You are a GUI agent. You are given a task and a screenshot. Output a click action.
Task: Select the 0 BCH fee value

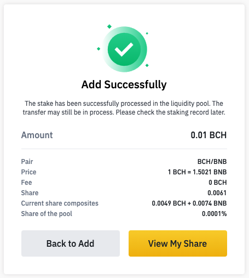point(218,183)
